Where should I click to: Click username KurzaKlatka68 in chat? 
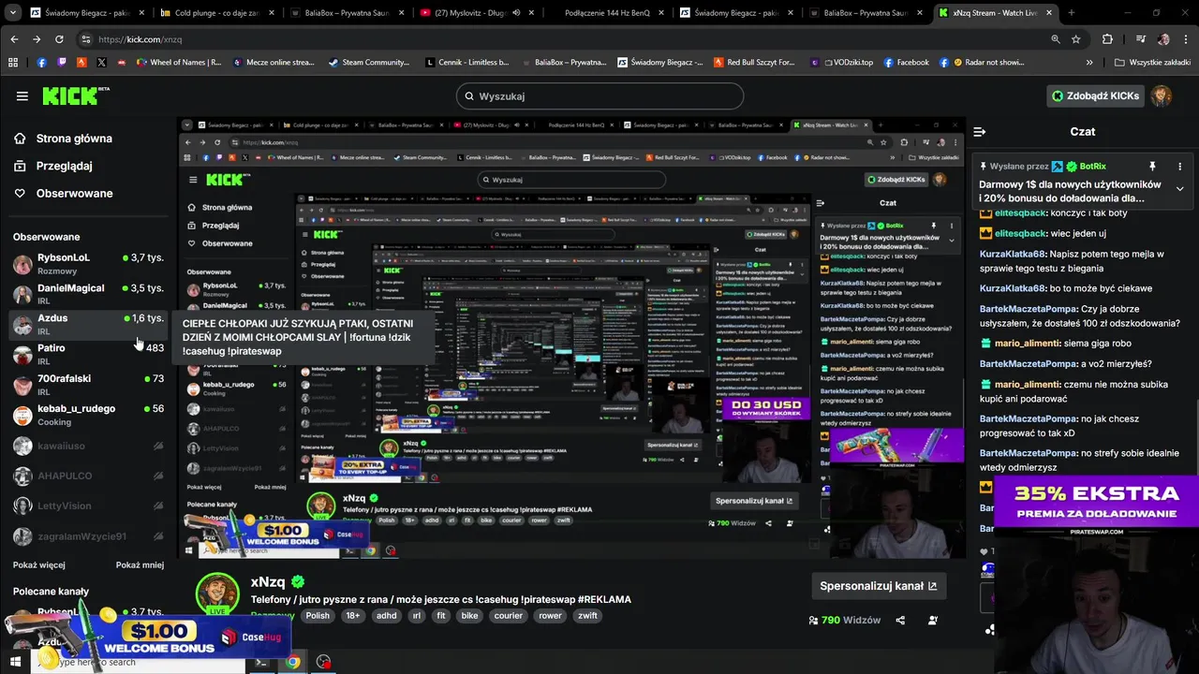point(1013,254)
